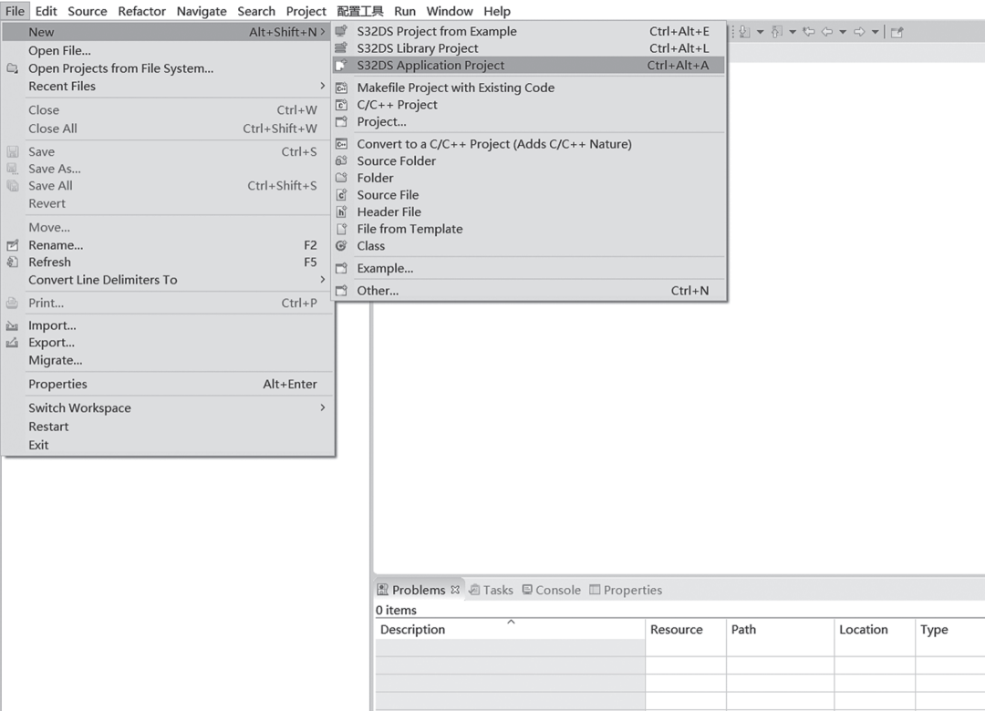Open the Help menu
This screenshot has width=985, height=711.
(x=497, y=11)
